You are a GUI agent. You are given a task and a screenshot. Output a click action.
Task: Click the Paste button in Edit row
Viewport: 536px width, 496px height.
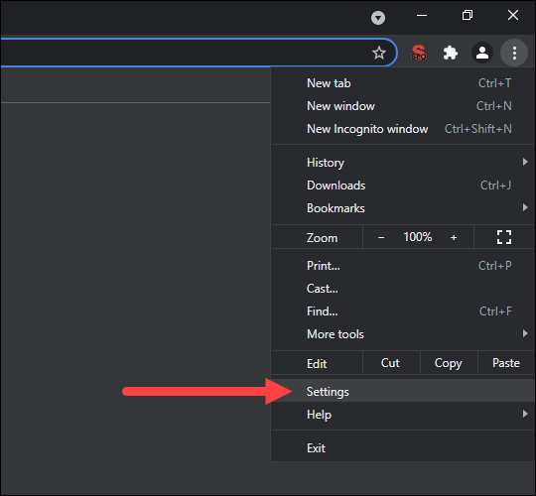pyautogui.click(x=506, y=363)
